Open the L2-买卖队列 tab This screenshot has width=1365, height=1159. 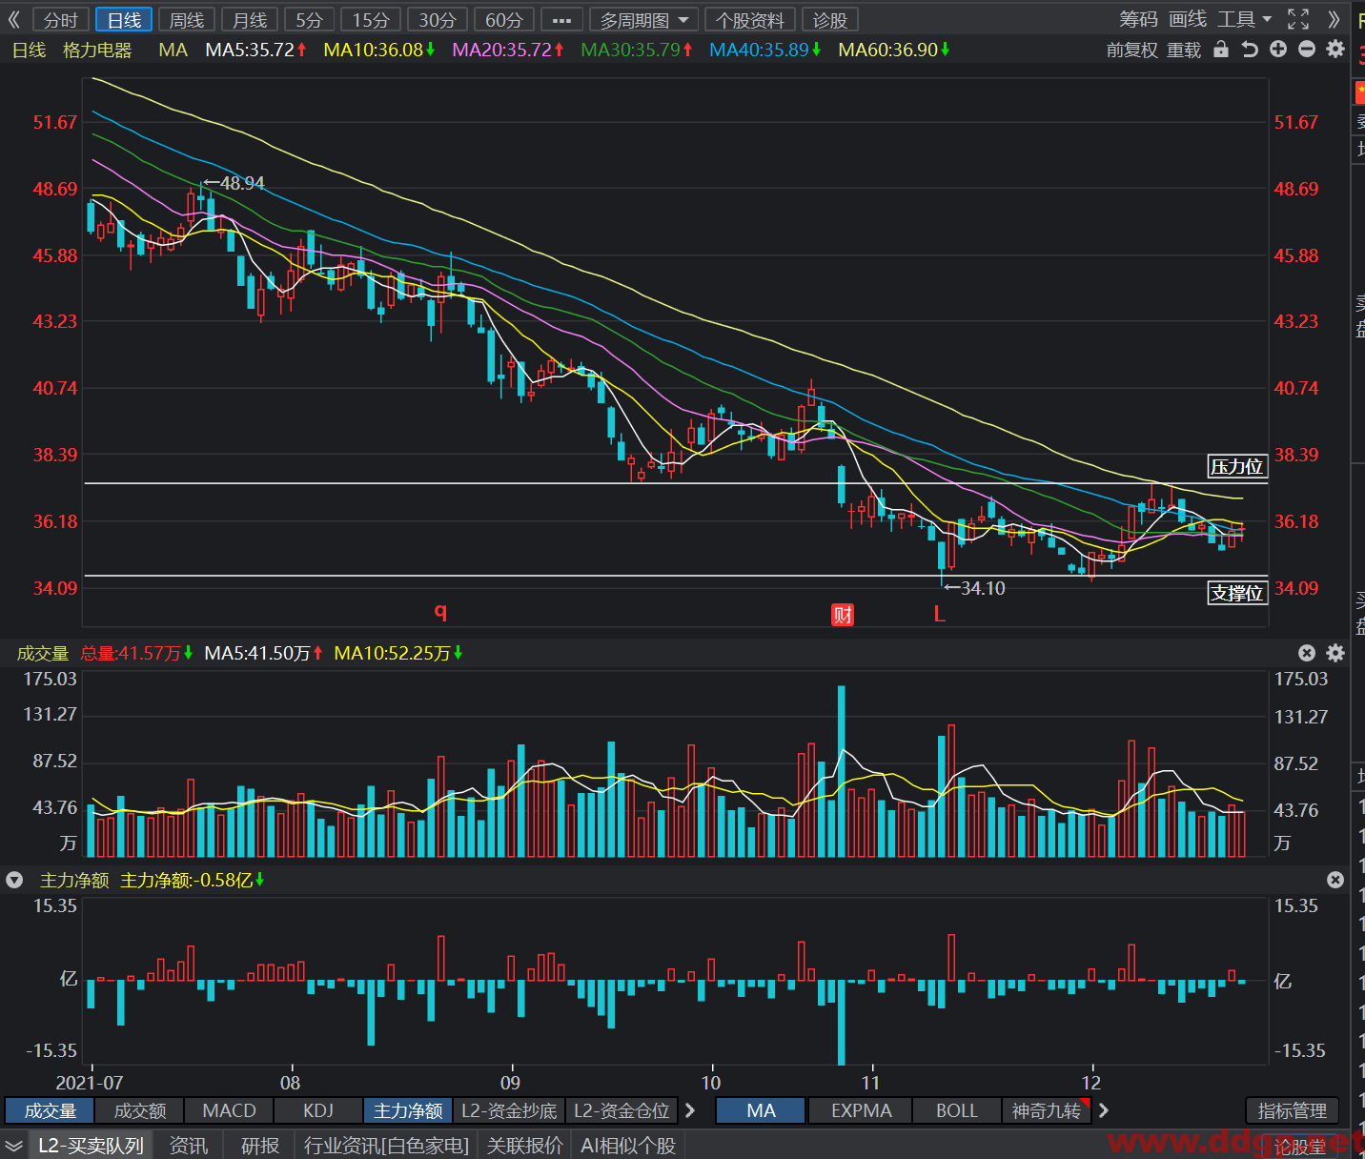91,1146
